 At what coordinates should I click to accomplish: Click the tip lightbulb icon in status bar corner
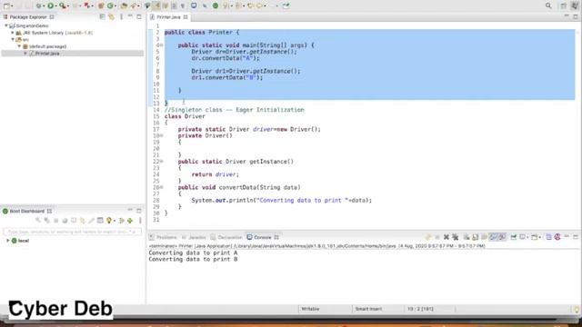pos(577,309)
